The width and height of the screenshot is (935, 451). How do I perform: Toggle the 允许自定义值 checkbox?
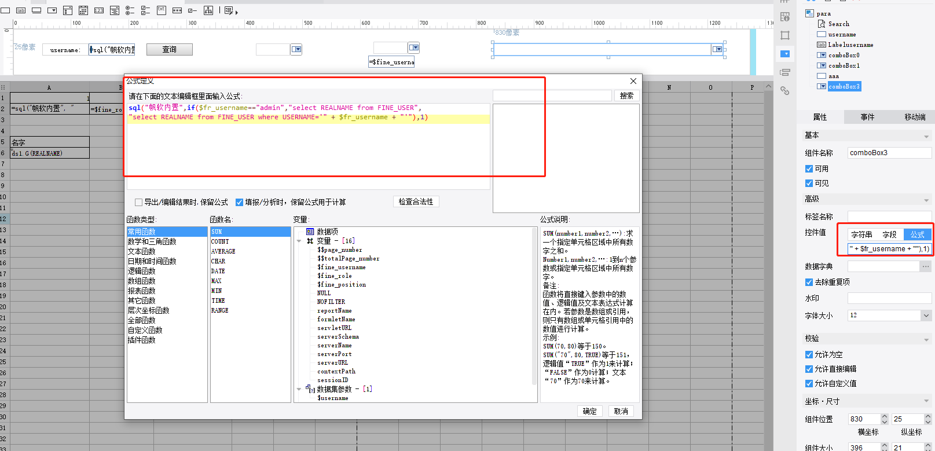click(x=809, y=383)
